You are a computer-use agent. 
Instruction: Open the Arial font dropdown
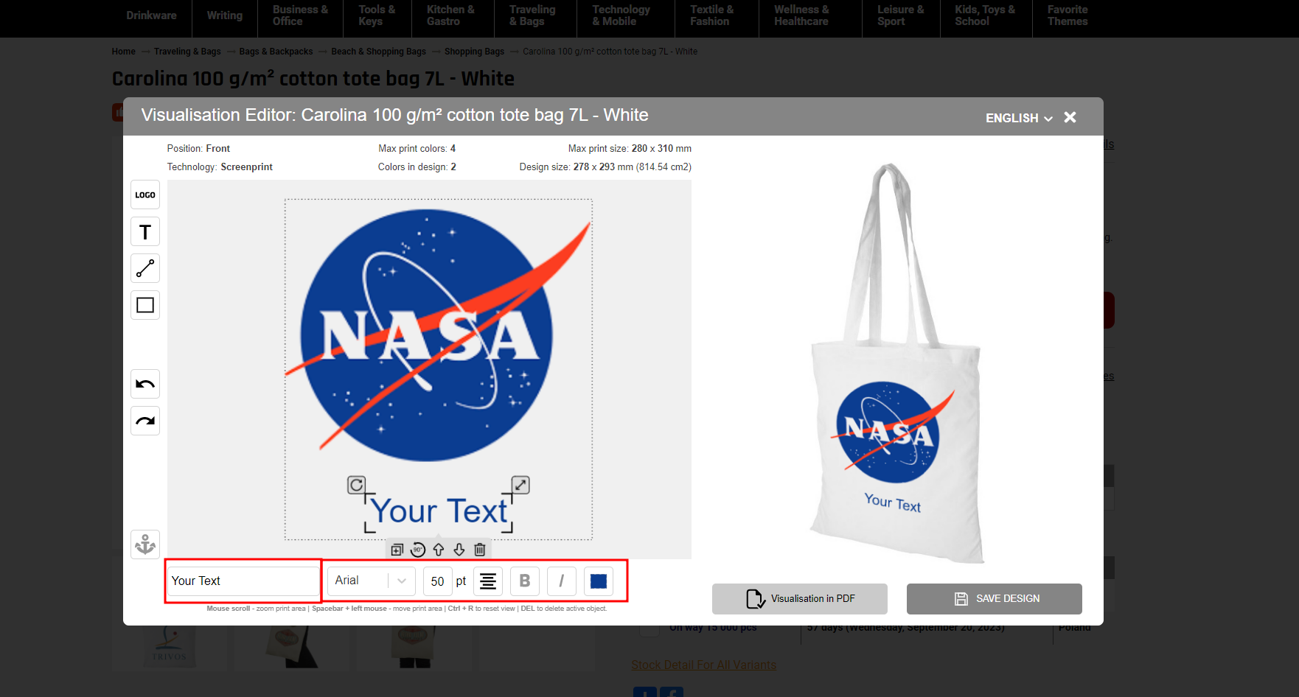pyautogui.click(x=372, y=581)
